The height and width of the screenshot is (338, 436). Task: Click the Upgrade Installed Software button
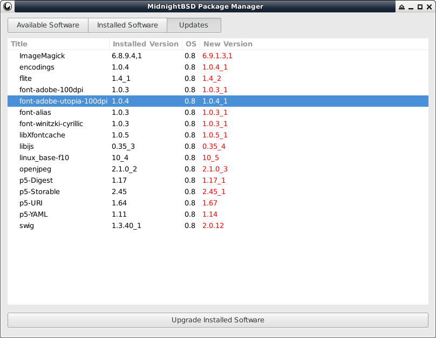[217, 320]
